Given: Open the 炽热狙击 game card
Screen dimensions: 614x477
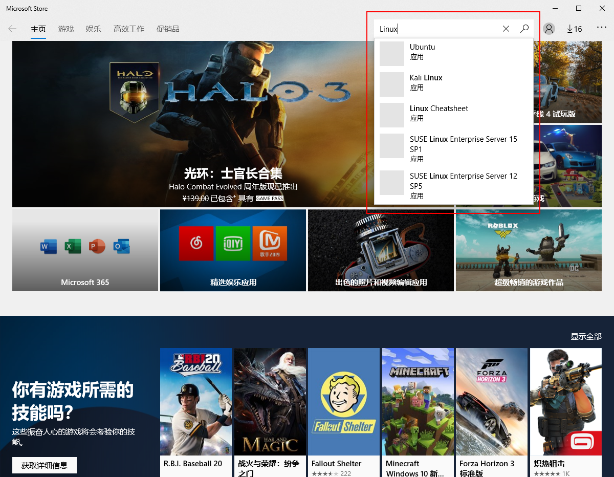Looking at the screenshot, I should pos(566,413).
